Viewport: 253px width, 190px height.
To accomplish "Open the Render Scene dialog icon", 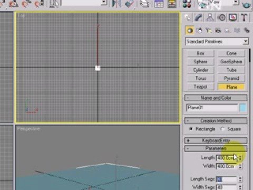I will pyautogui.click(x=202, y=4).
